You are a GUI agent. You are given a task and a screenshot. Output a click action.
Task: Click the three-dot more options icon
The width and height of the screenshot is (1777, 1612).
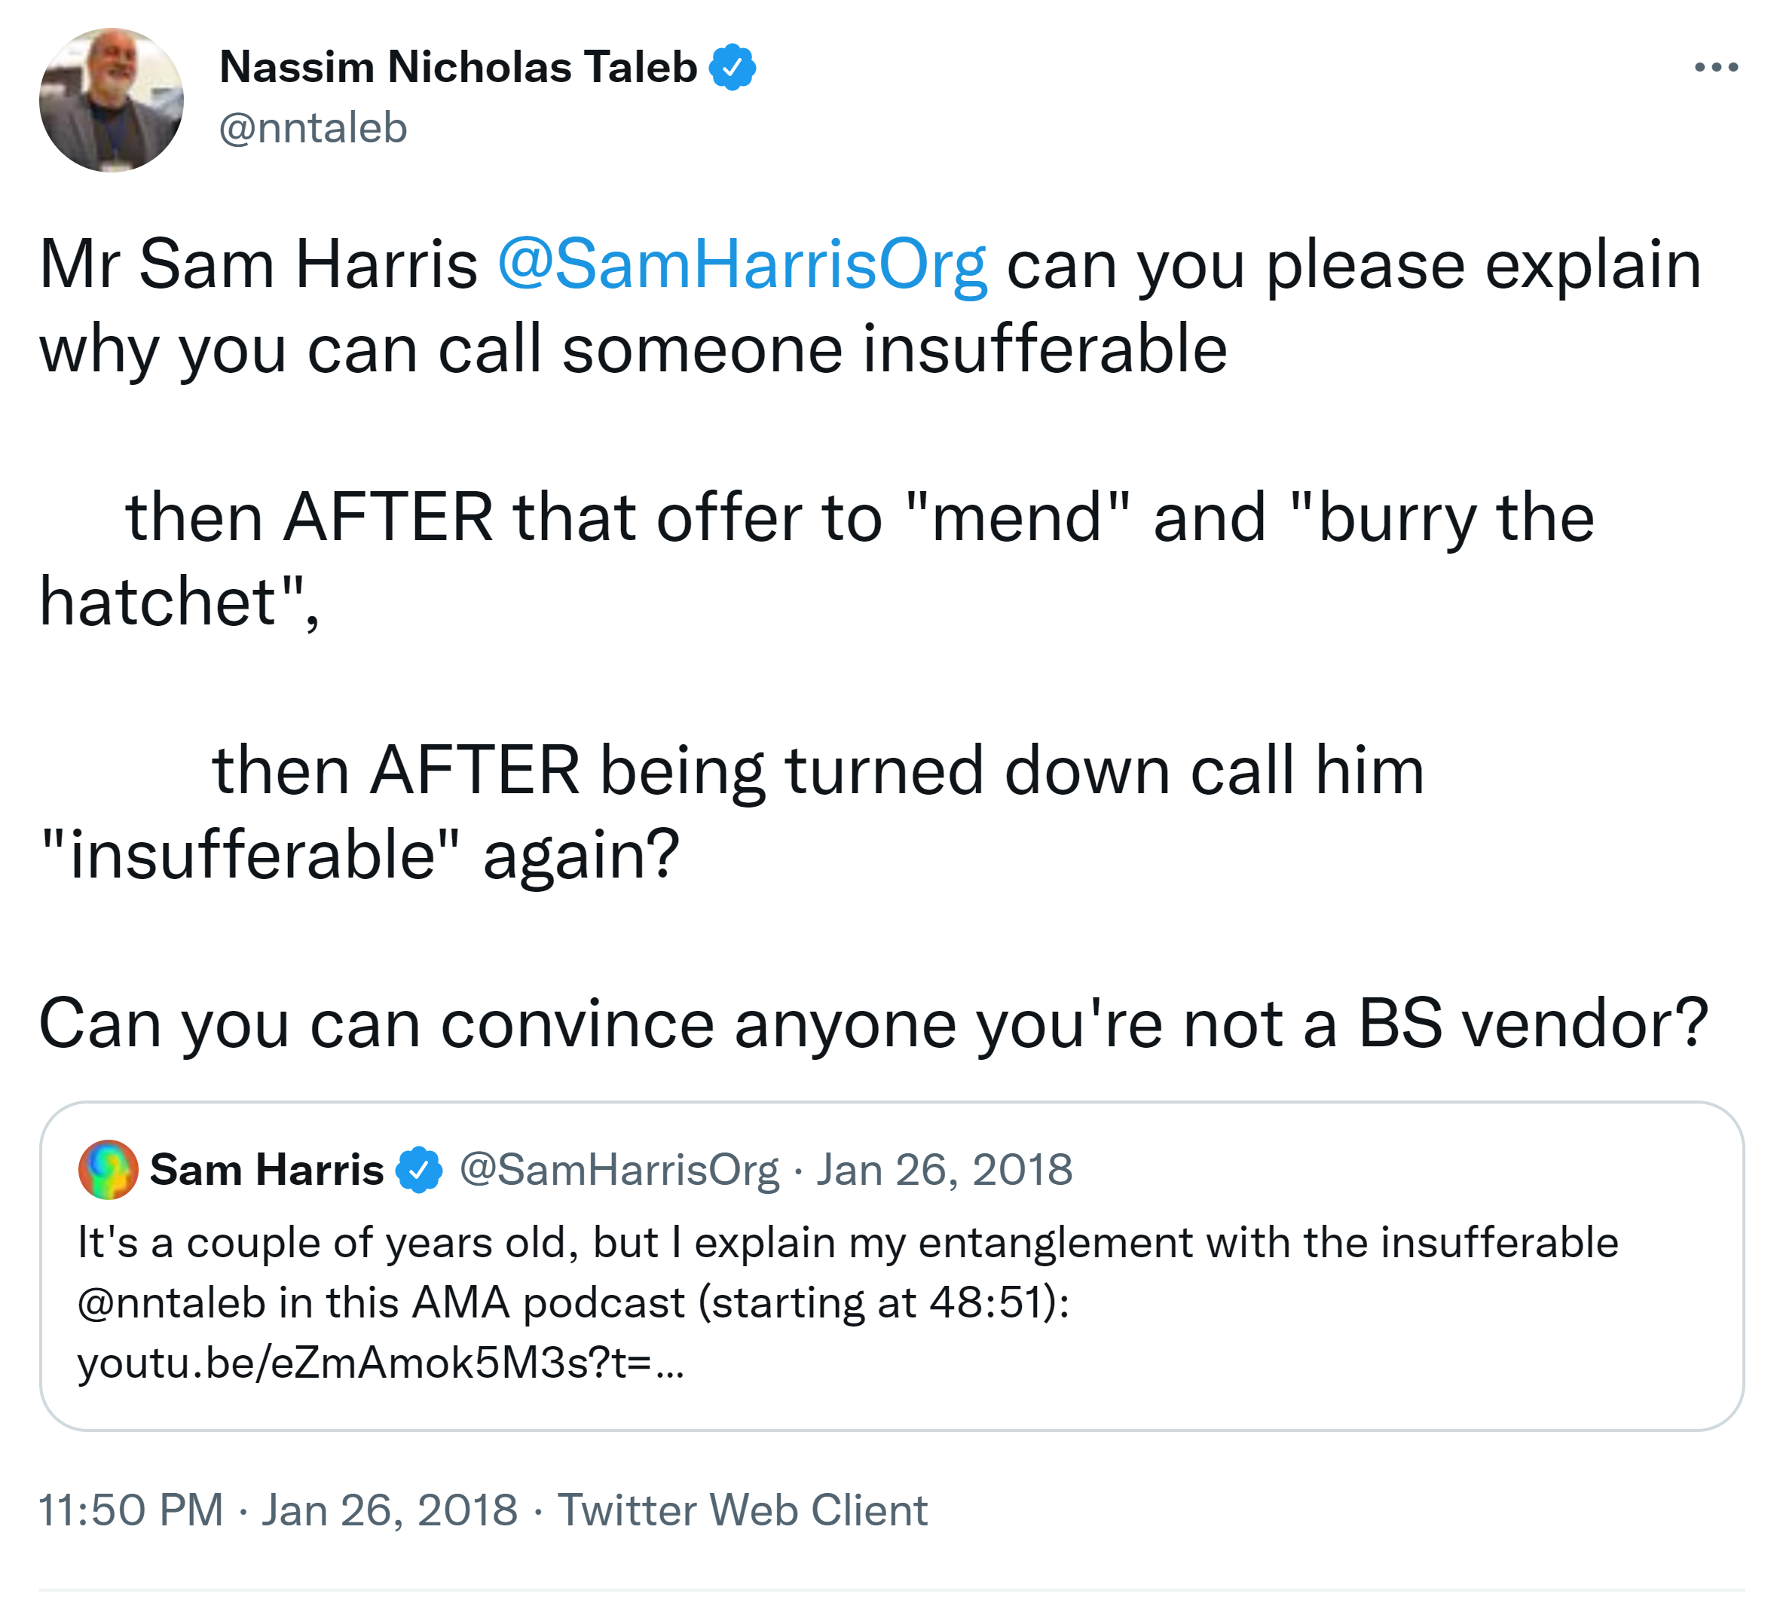pos(1715,67)
